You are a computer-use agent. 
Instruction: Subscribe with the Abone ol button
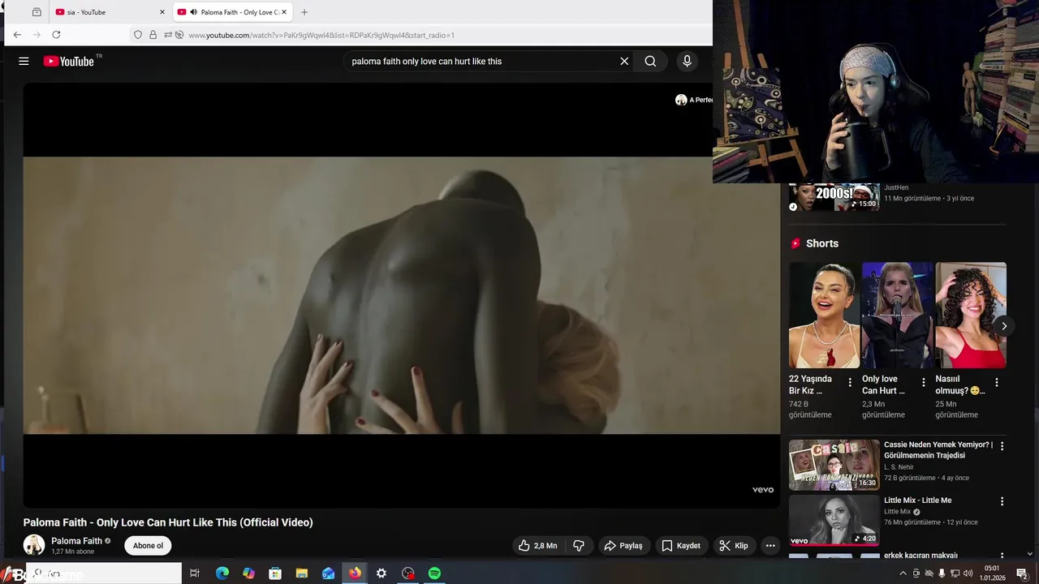pyautogui.click(x=148, y=546)
